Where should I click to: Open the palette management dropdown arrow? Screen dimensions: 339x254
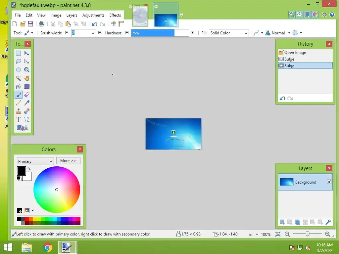[33, 210]
